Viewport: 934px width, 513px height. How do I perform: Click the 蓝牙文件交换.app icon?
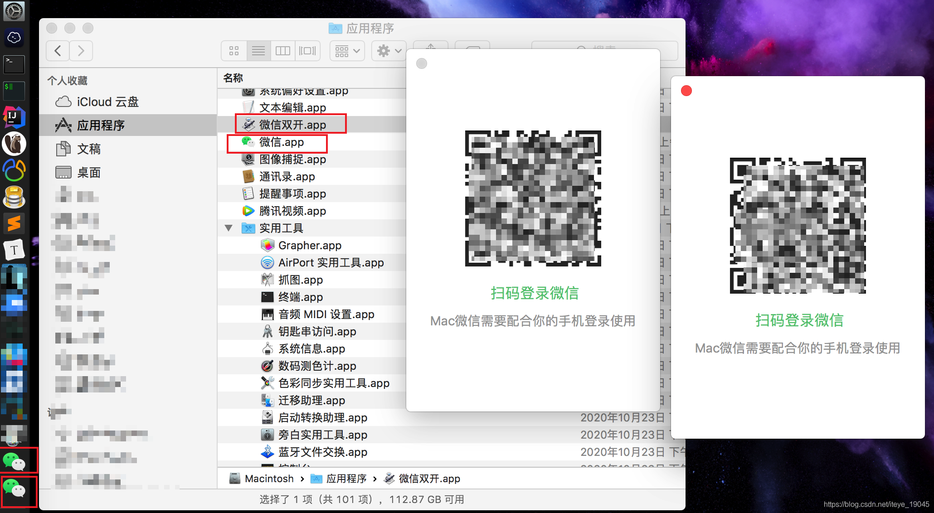pyautogui.click(x=268, y=452)
